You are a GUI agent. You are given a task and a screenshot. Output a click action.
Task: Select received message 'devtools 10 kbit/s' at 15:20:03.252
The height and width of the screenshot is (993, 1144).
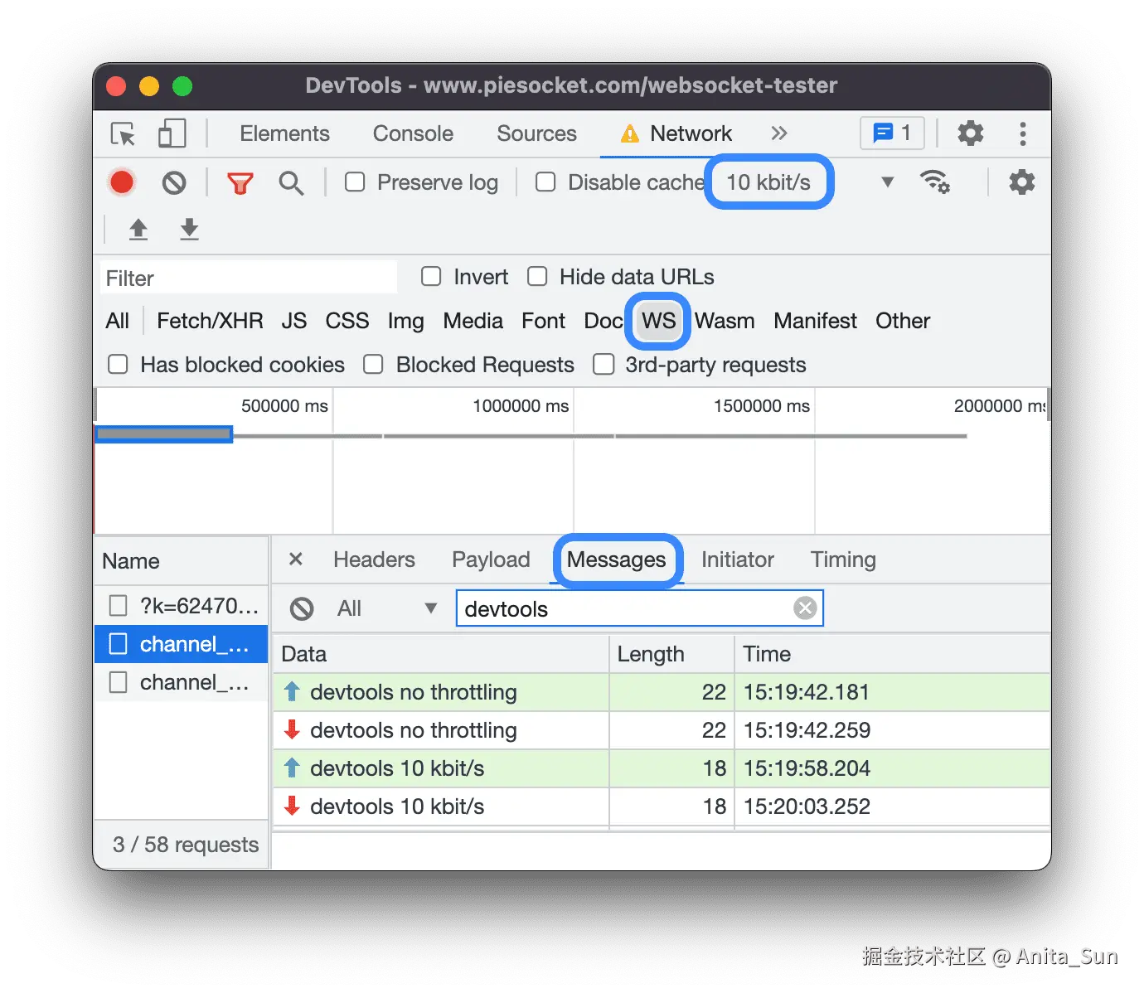coord(662,807)
